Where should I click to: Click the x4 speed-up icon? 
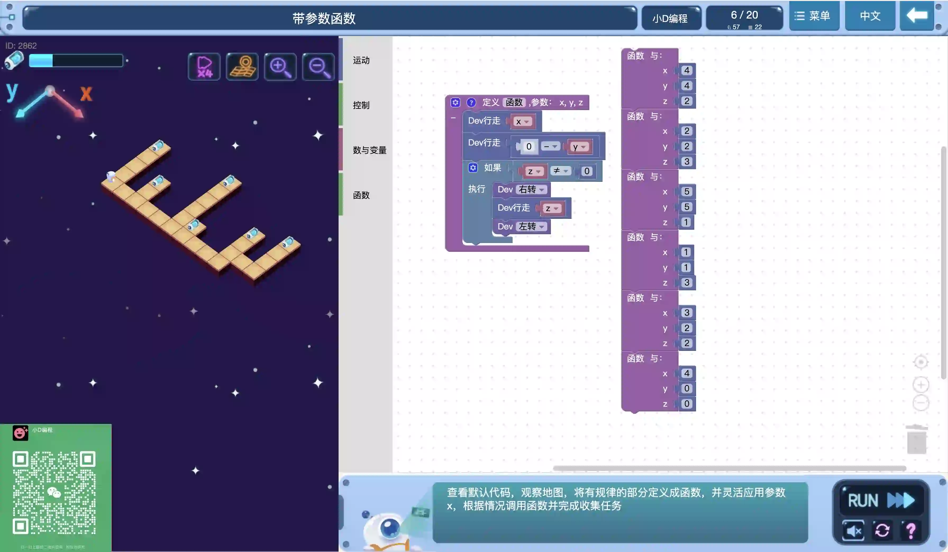point(204,67)
